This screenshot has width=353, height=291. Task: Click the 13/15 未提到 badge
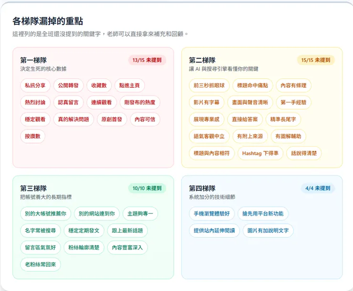click(147, 60)
